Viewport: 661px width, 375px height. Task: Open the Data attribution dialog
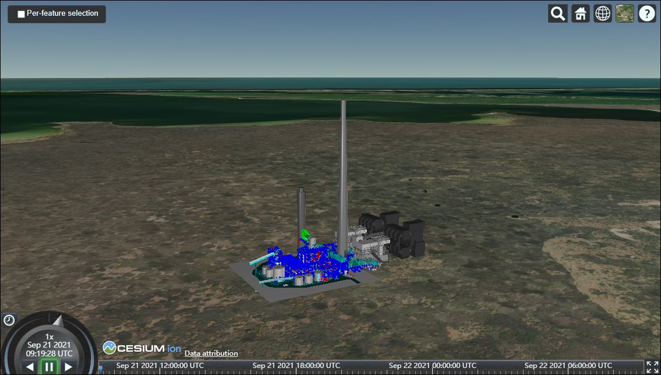point(211,353)
